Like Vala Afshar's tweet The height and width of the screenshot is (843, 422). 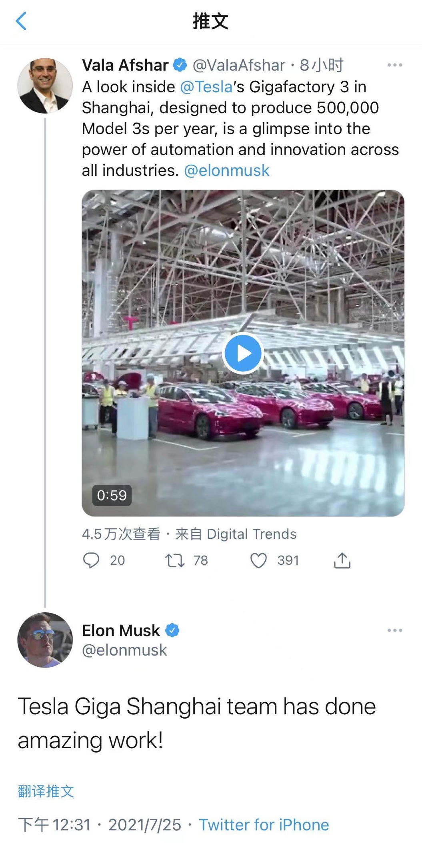[x=258, y=560]
